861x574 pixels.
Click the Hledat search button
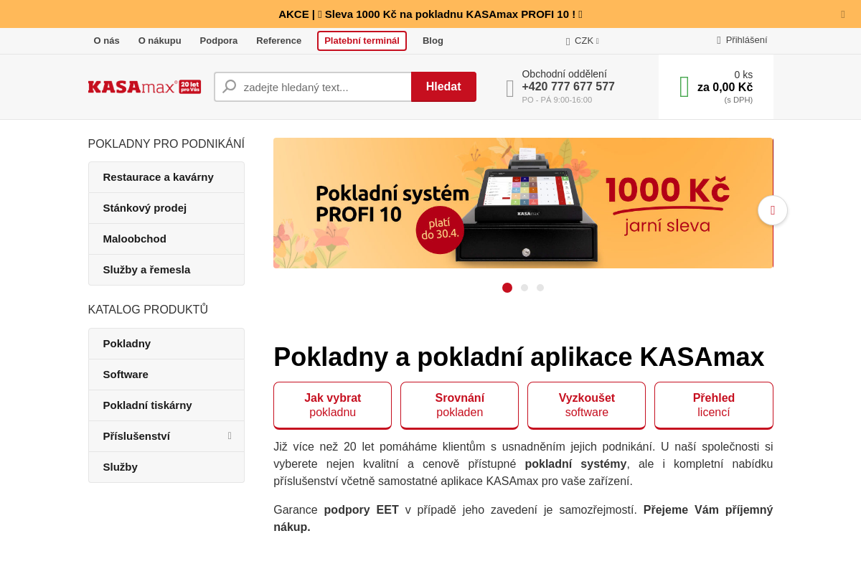443,86
